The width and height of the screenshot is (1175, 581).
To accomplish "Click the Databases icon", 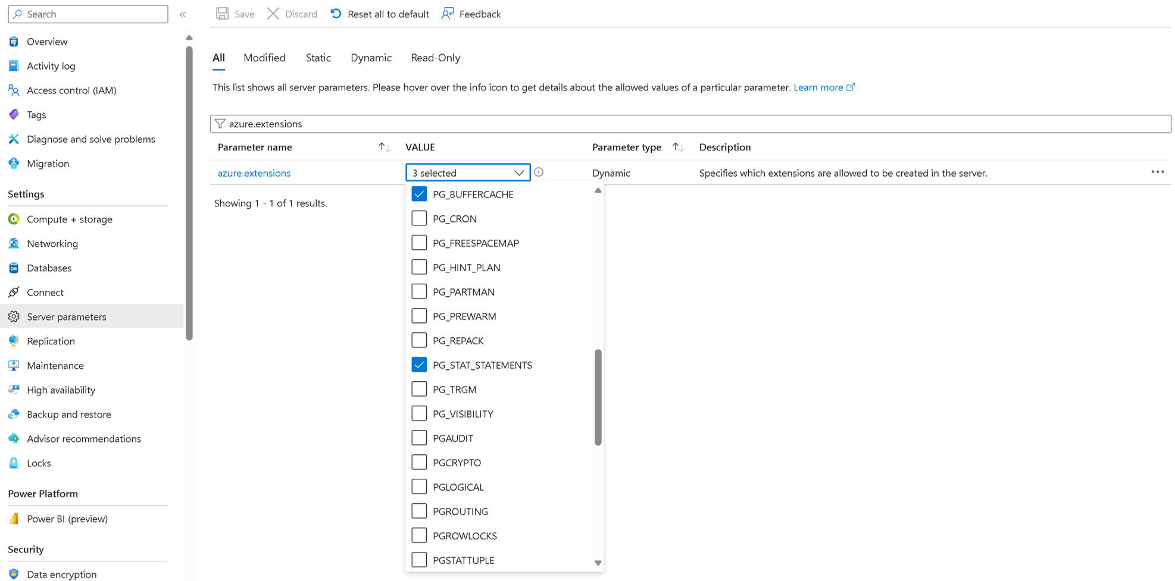I will (14, 268).
